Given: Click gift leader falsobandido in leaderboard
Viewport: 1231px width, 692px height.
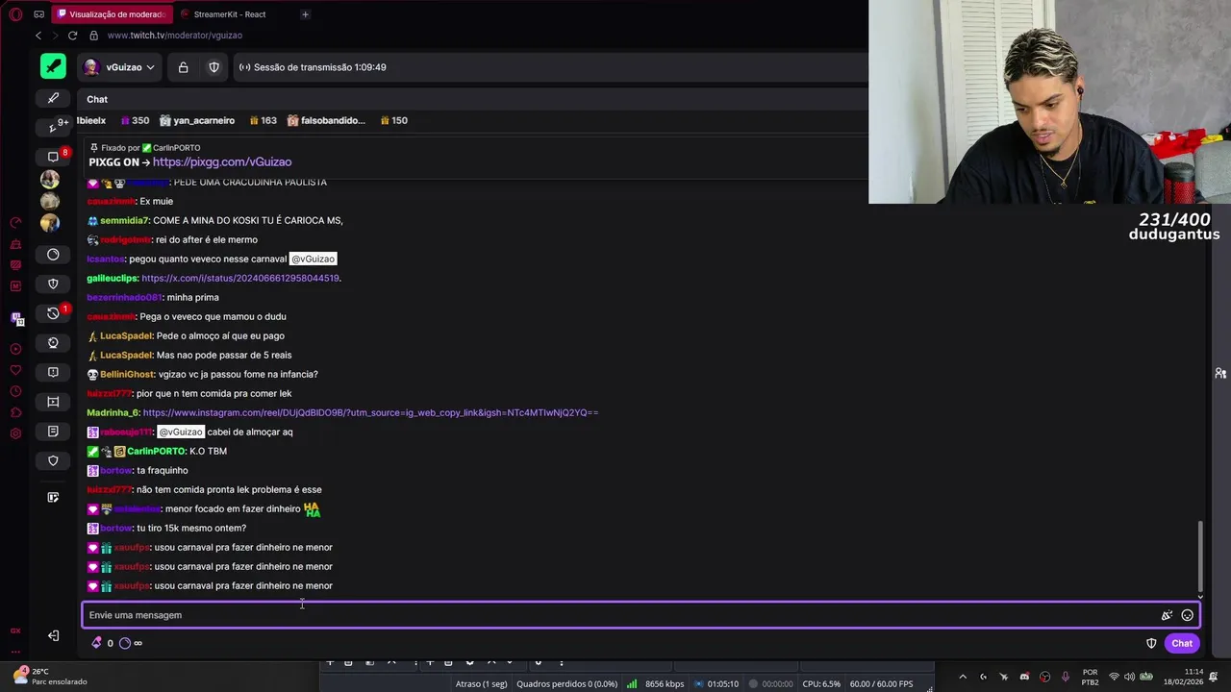Looking at the screenshot, I should pyautogui.click(x=333, y=120).
